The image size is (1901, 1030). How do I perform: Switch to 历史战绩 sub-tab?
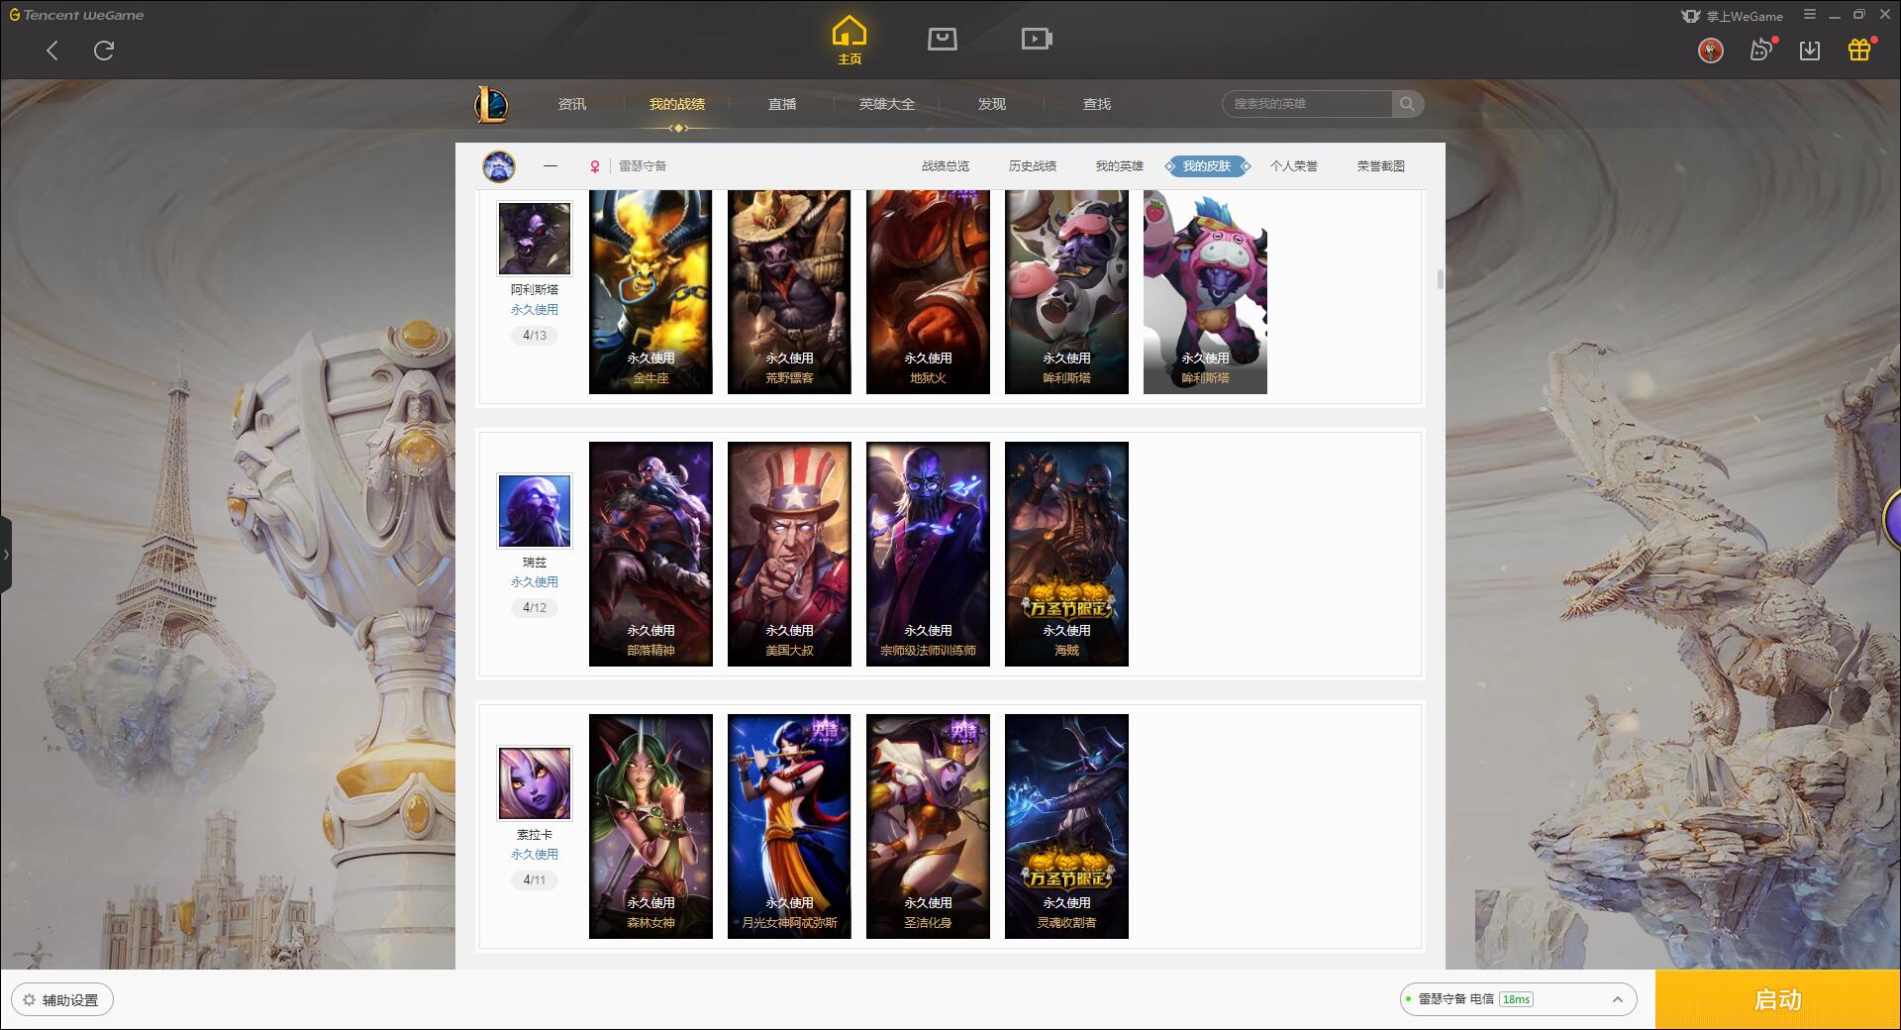[1033, 166]
